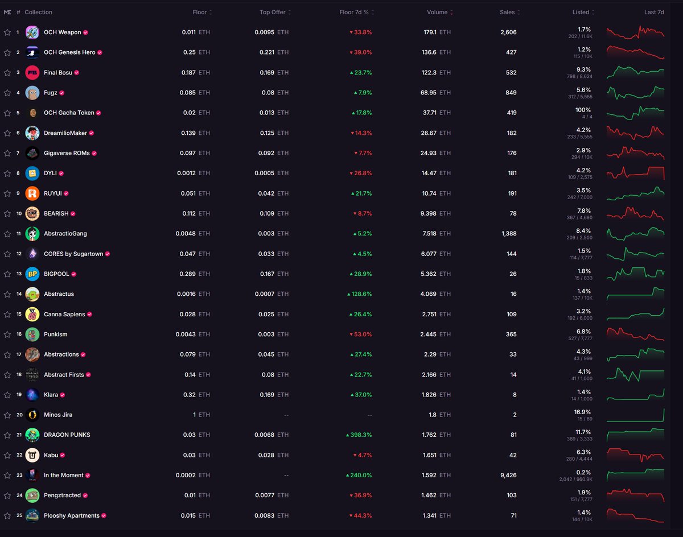Image resolution: width=683 pixels, height=537 pixels.
Task: Open the Punkism collection avatar
Action: [32, 334]
